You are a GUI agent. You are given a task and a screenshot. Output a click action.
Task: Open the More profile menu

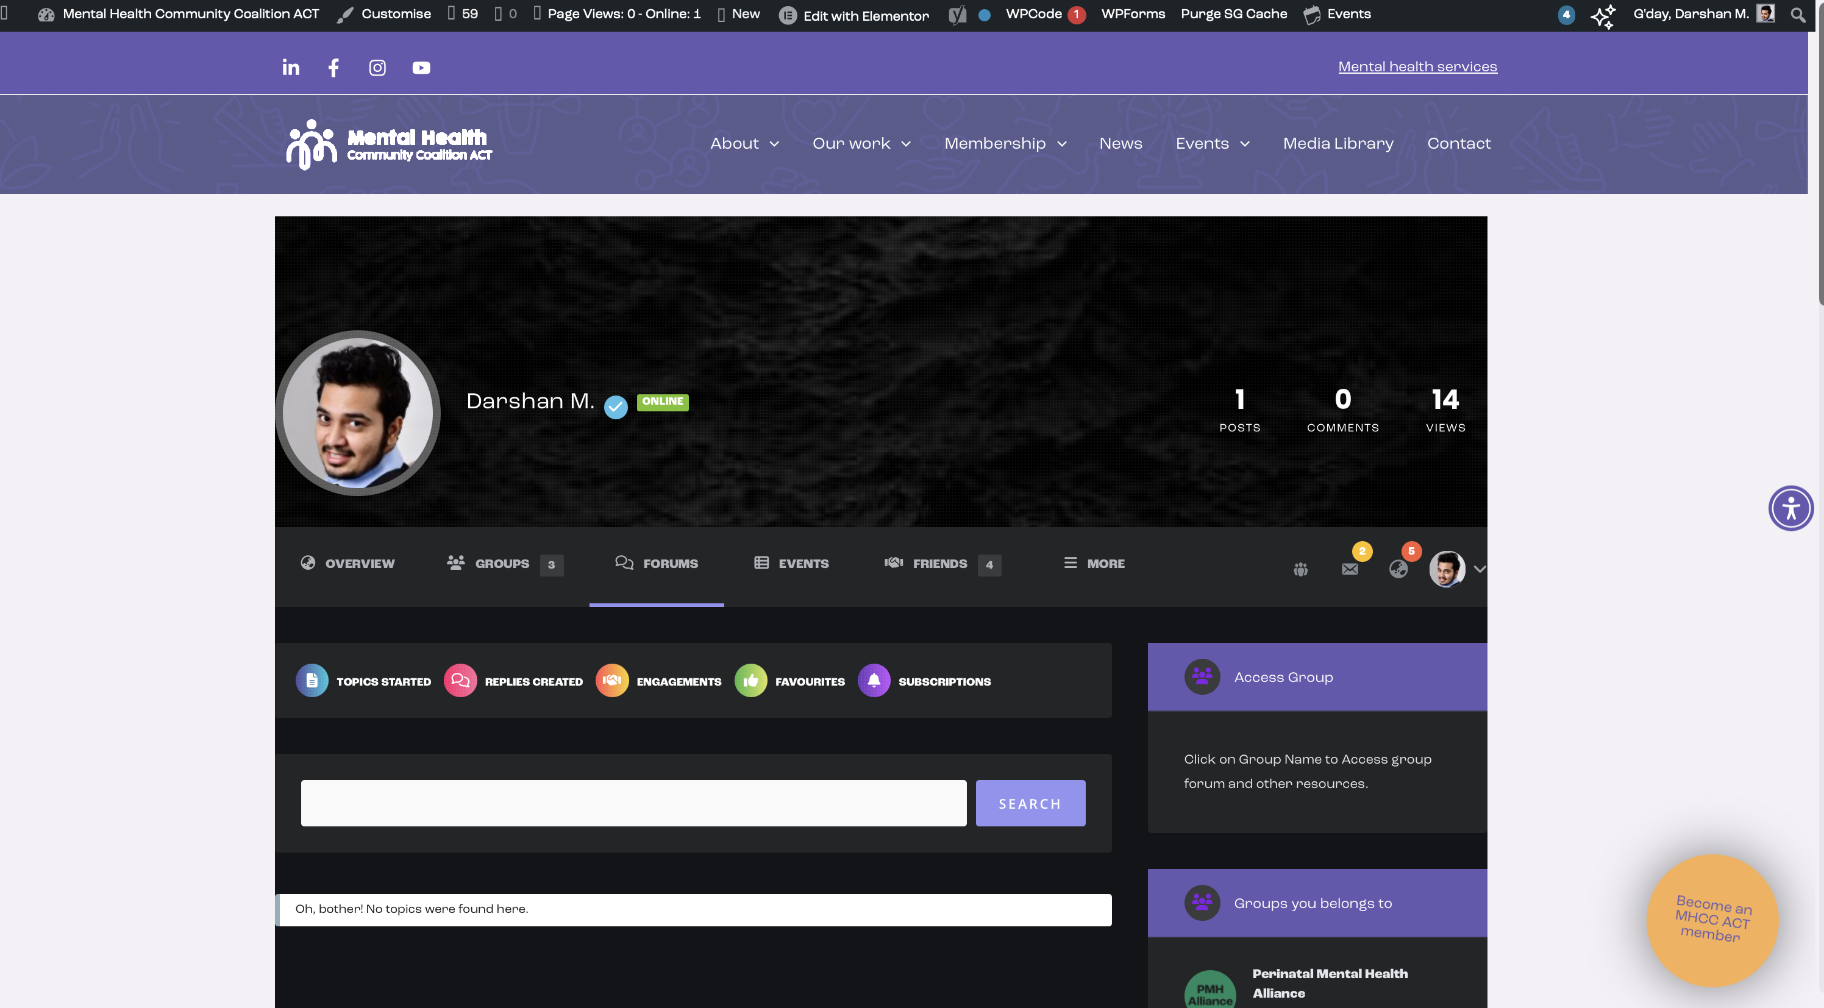1094,564
